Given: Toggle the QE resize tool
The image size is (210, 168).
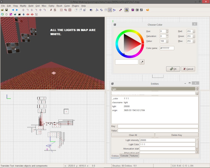Looking at the screenshot, I should point(110,10).
